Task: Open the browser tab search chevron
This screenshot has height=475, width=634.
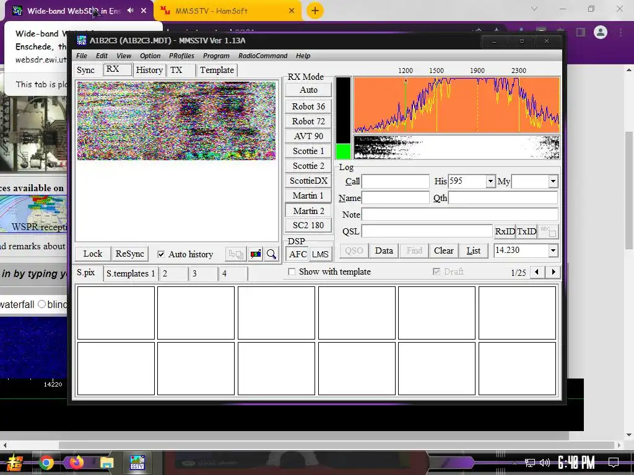Action: [x=534, y=9]
